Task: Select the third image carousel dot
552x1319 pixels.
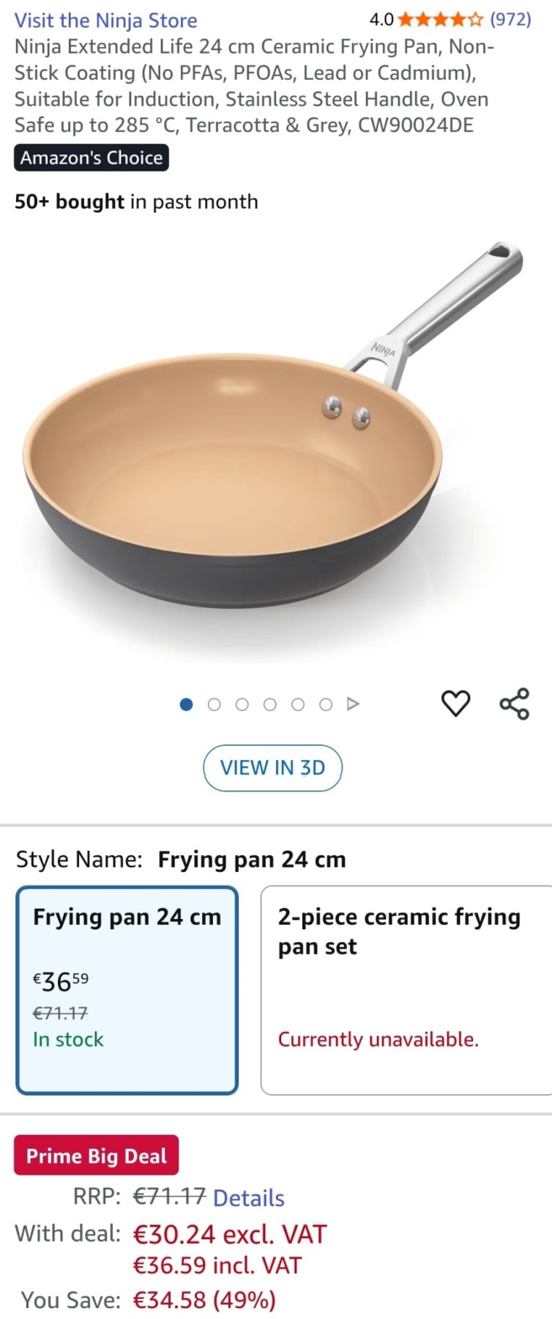Action: click(x=242, y=704)
